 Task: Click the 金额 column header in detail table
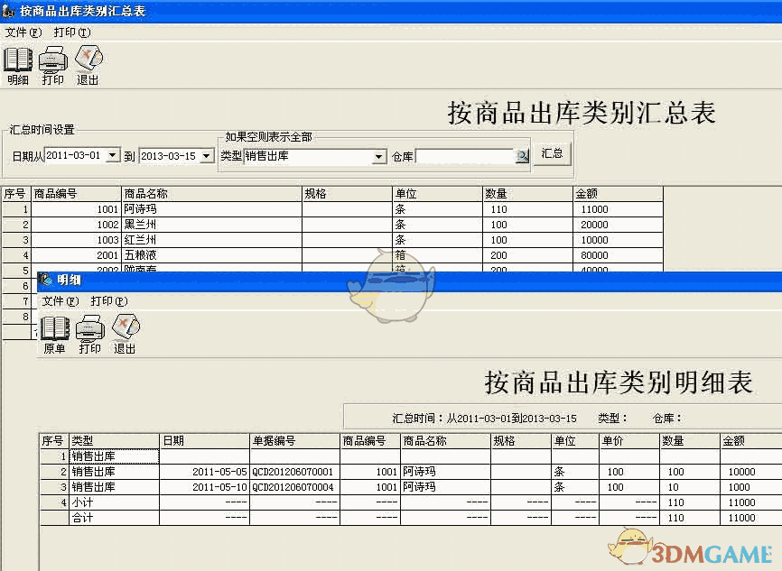tap(742, 440)
